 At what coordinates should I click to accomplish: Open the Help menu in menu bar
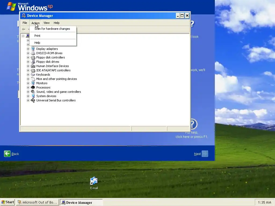[x=56, y=23]
